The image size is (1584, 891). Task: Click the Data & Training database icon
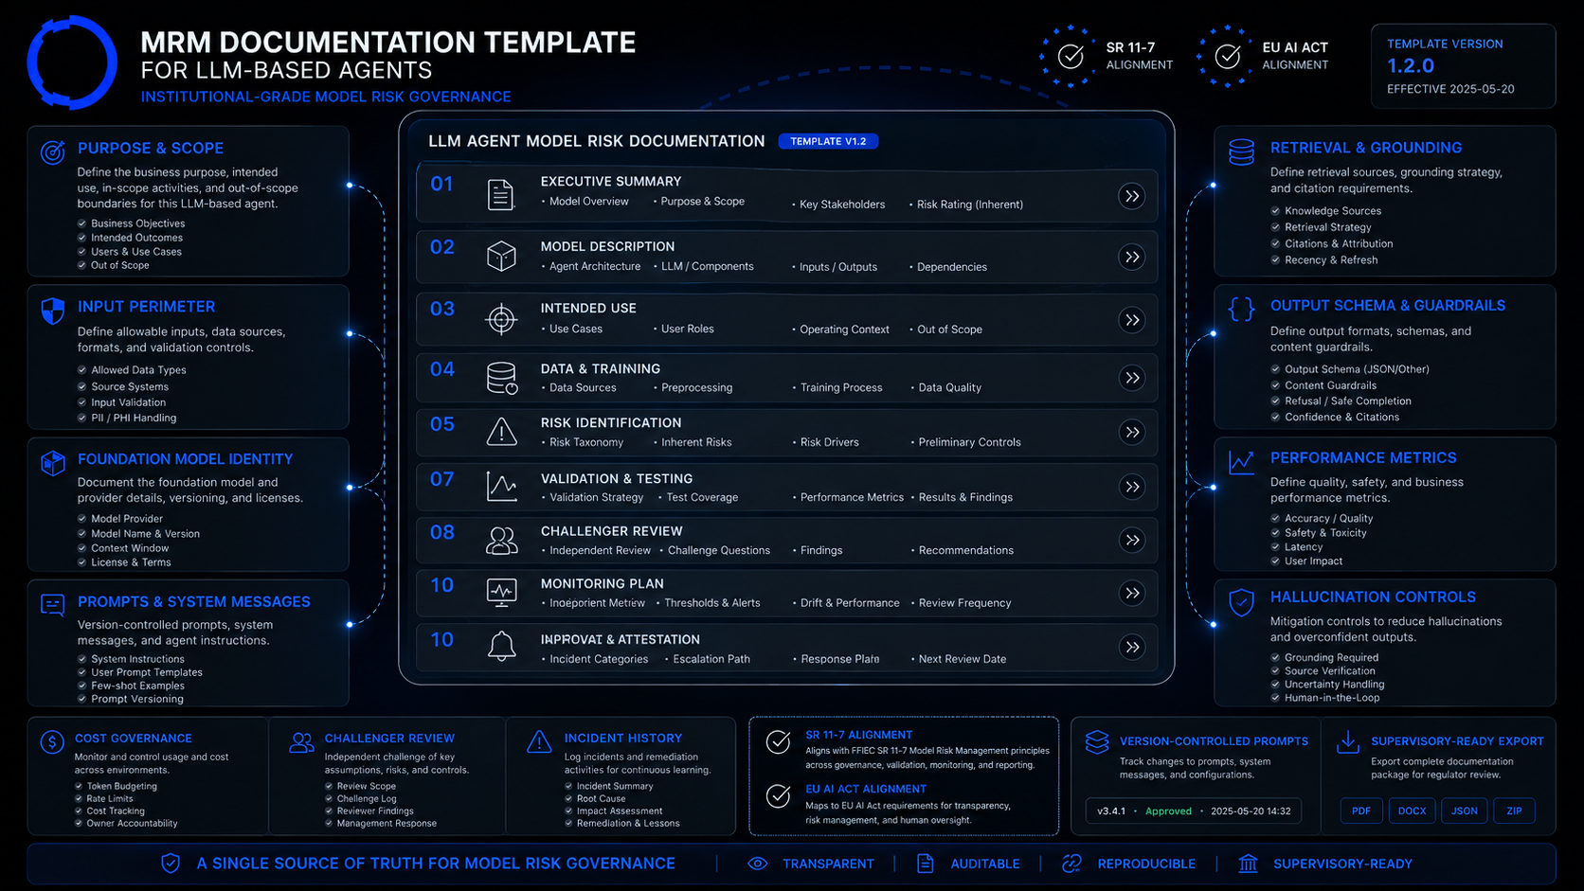501,378
